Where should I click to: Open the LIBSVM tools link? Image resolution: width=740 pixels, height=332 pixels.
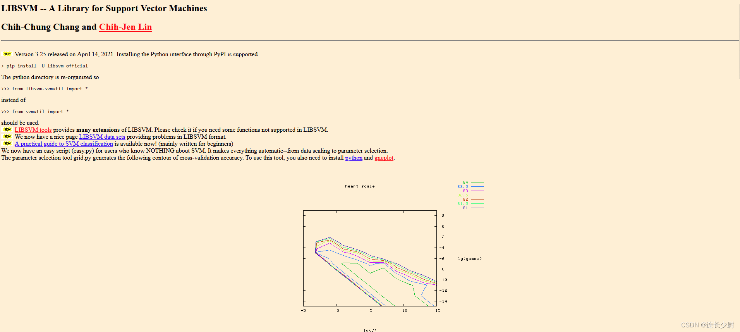33,130
